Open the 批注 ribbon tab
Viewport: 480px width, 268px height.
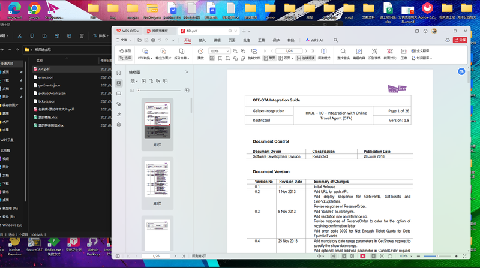pos(247,40)
